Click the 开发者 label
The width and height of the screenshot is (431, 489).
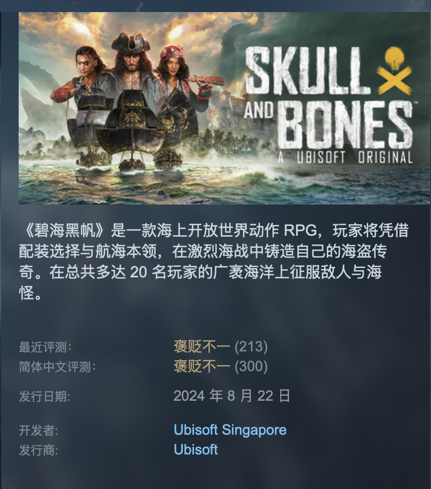pyautogui.click(x=39, y=430)
